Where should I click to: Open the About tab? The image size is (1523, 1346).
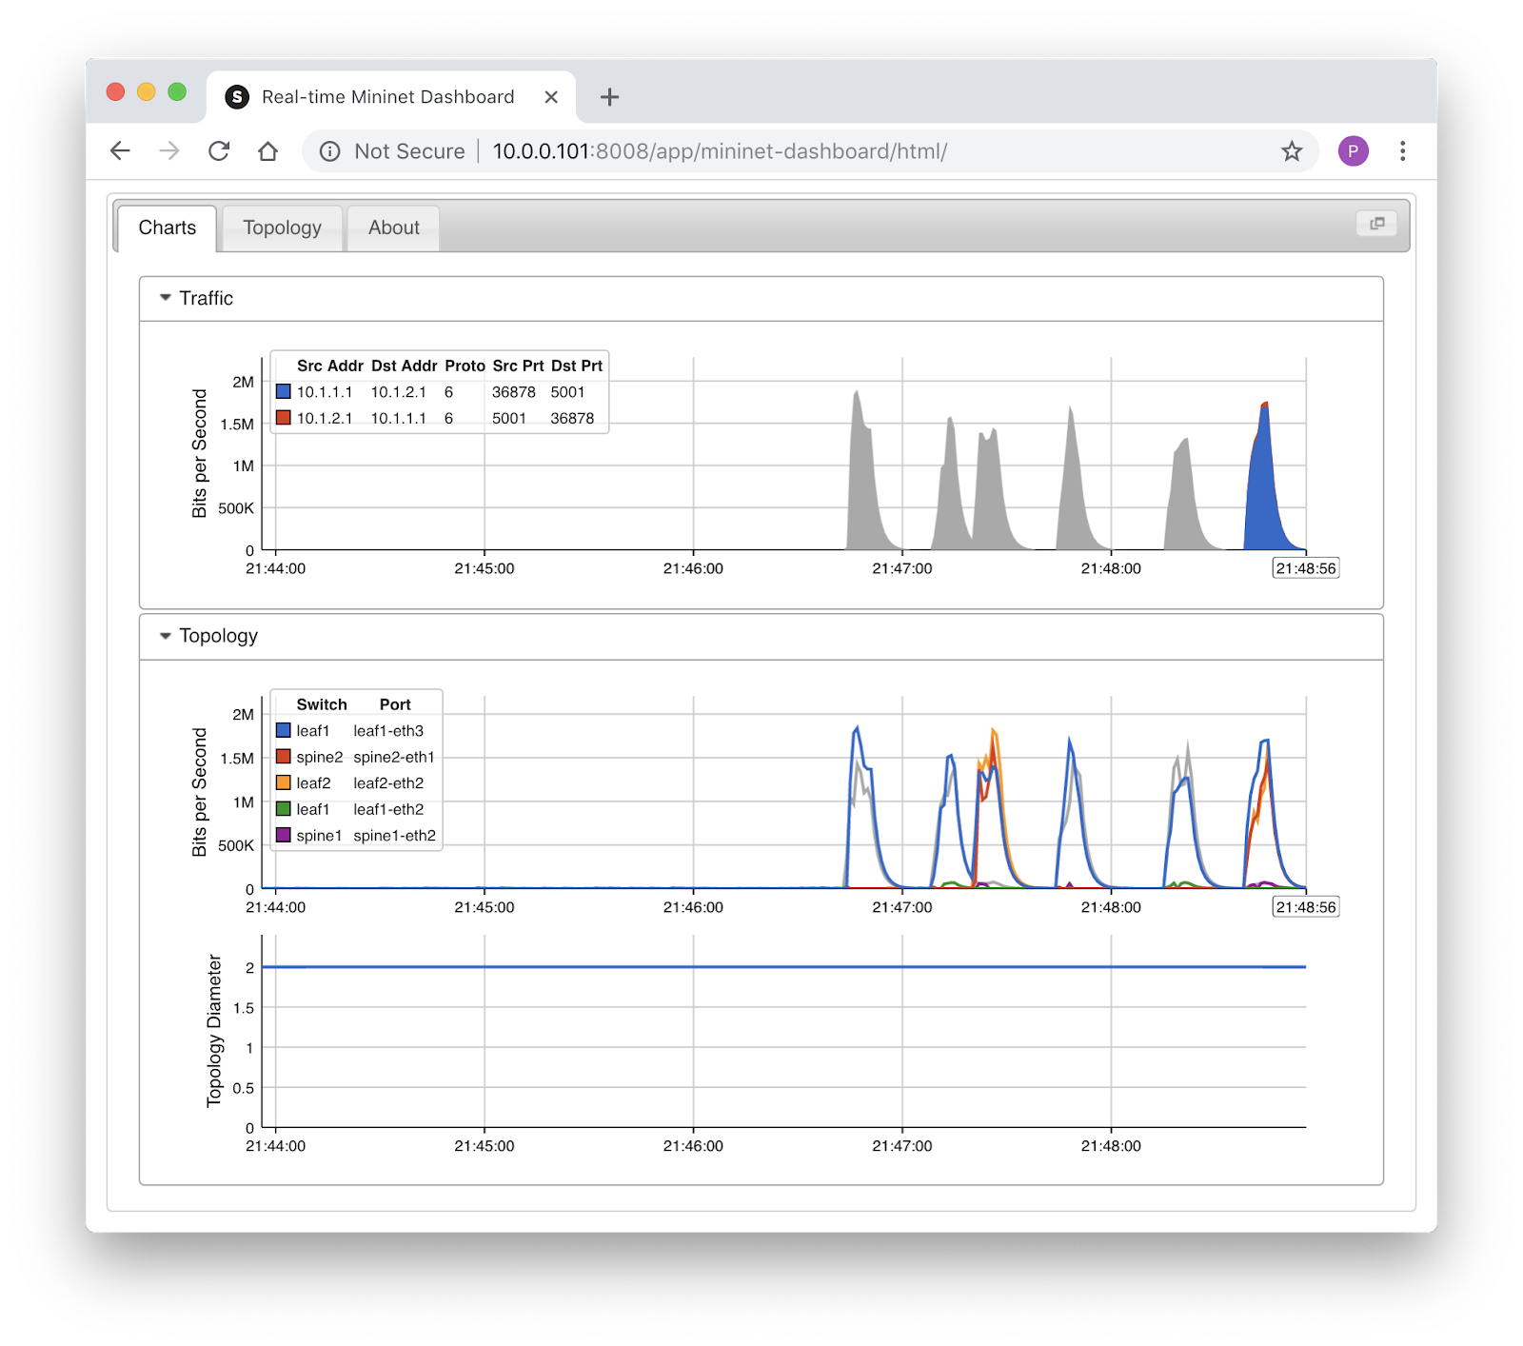394,228
